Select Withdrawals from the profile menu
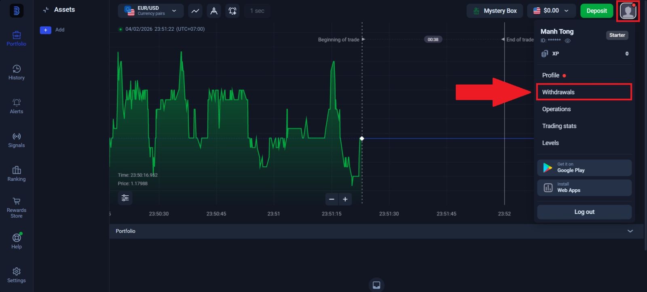Image resolution: width=647 pixels, height=292 pixels. click(x=584, y=92)
